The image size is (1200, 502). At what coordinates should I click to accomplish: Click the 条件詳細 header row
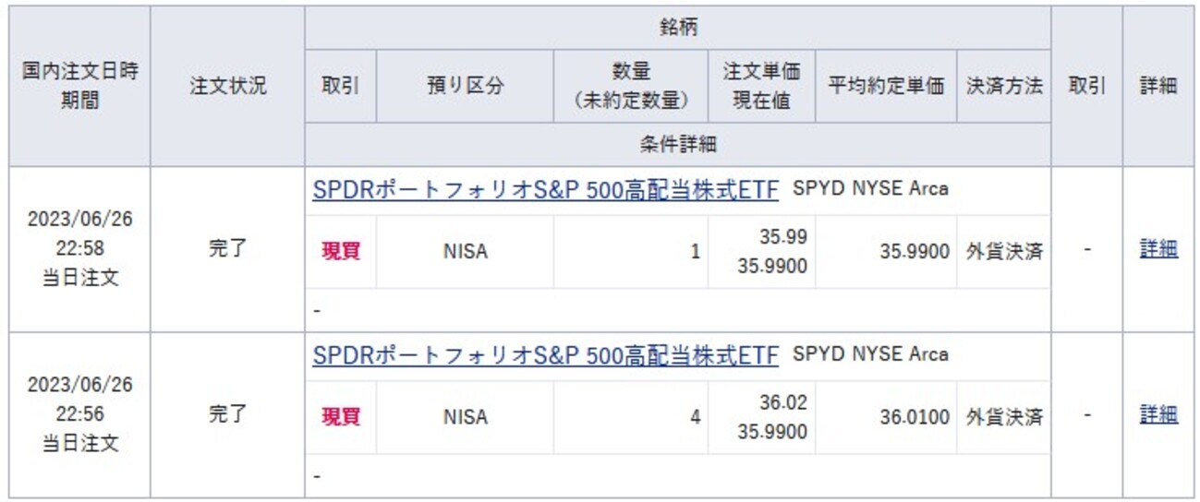[677, 145]
